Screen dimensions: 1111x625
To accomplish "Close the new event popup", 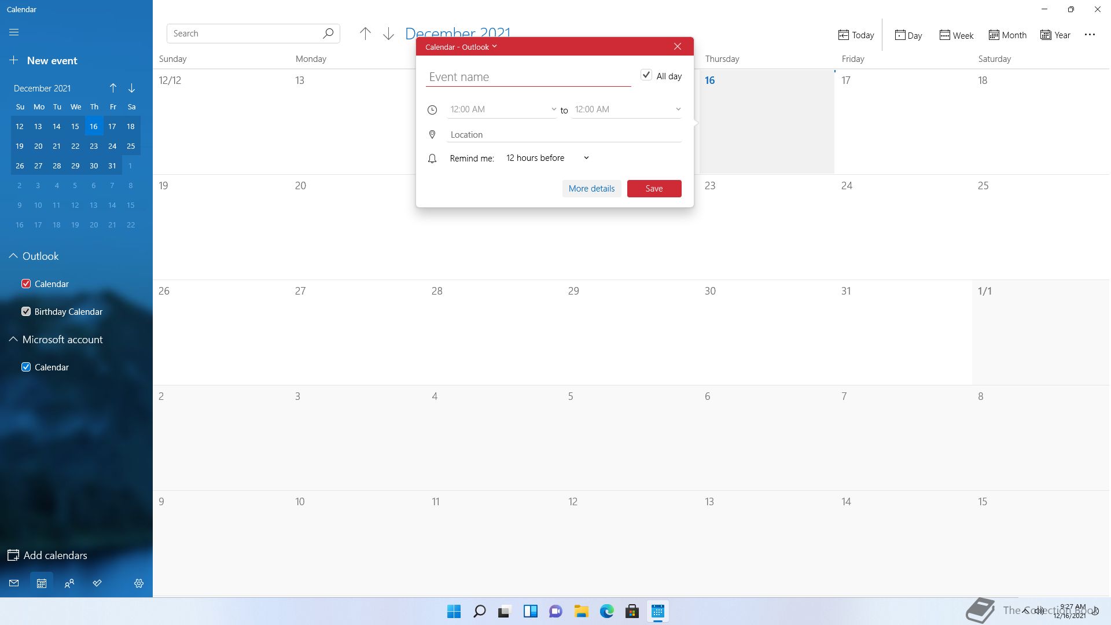I will tap(678, 46).
